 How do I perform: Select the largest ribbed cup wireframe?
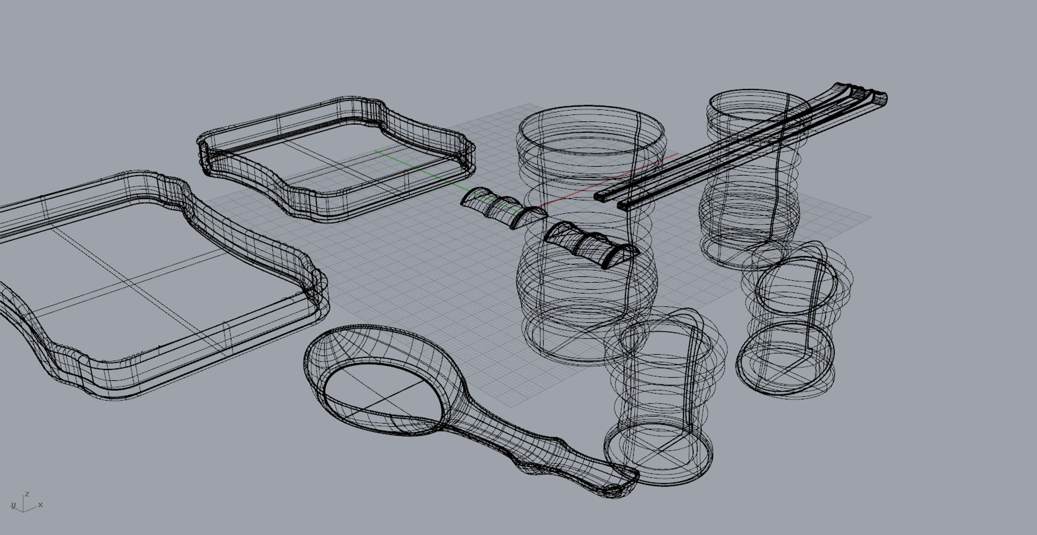pos(592,235)
